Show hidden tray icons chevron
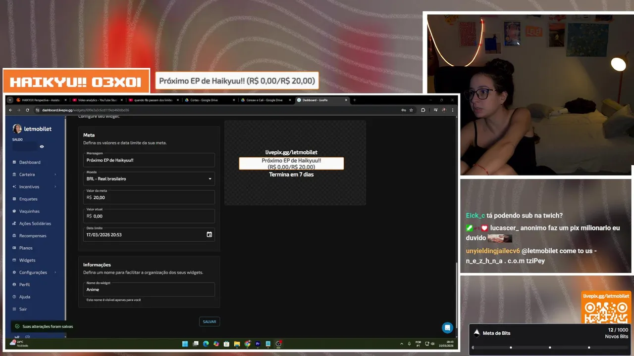Screen dimensions: 634x356 pos(402,344)
